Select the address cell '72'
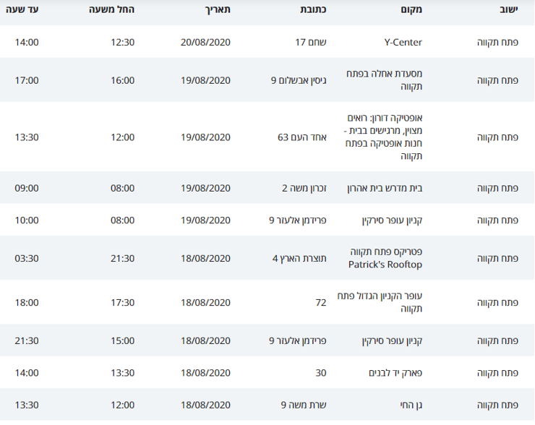The image size is (535, 425). point(321,303)
